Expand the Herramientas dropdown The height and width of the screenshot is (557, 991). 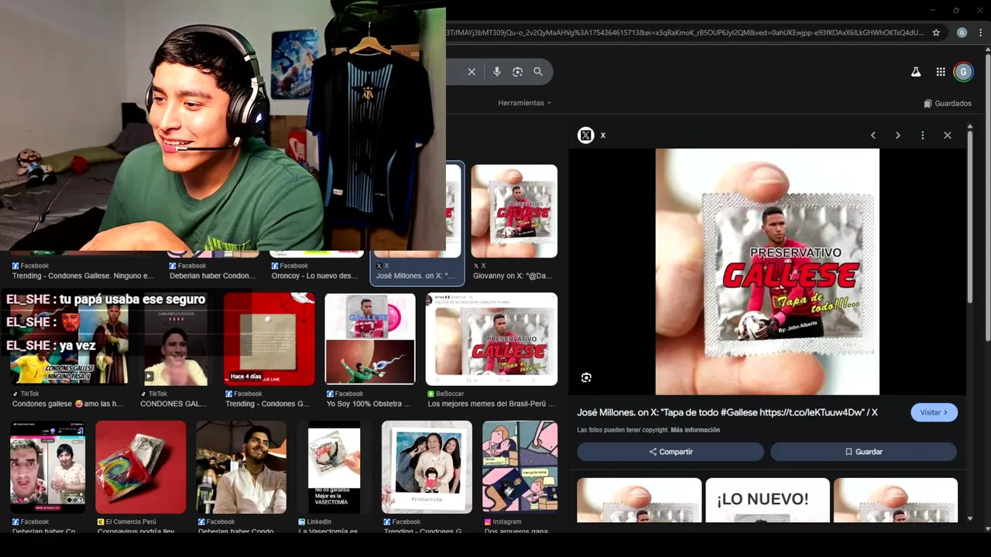tap(525, 103)
